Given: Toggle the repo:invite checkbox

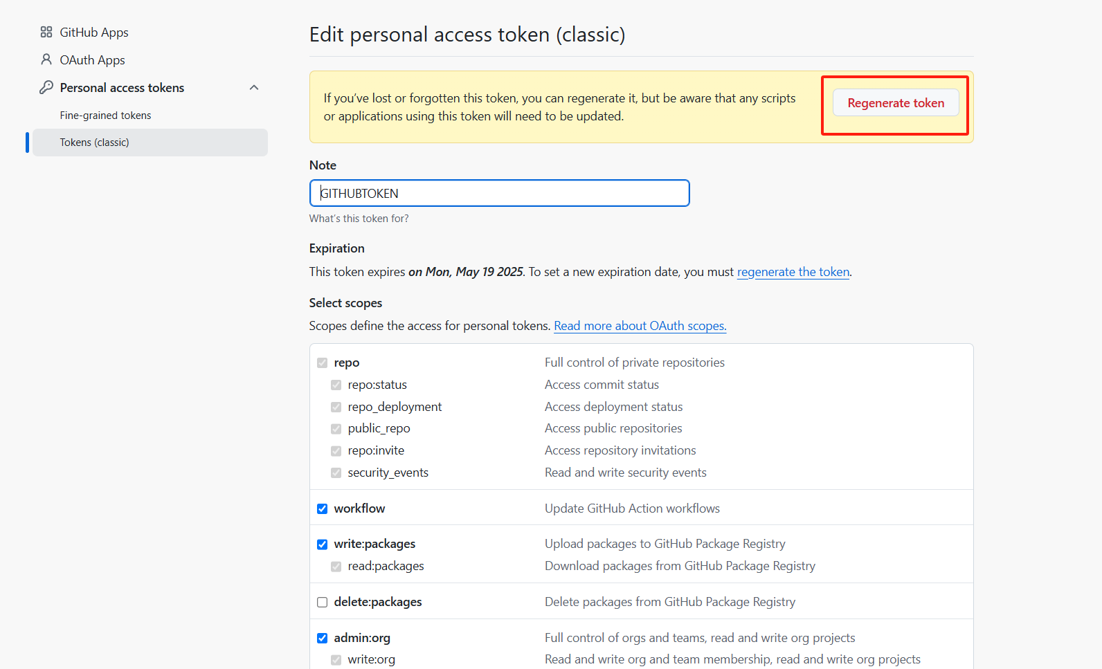Looking at the screenshot, I should pos(336,451).
